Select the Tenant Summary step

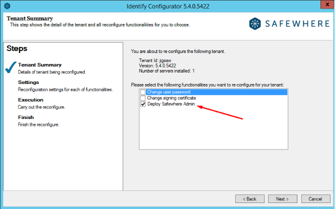(40, 64)
